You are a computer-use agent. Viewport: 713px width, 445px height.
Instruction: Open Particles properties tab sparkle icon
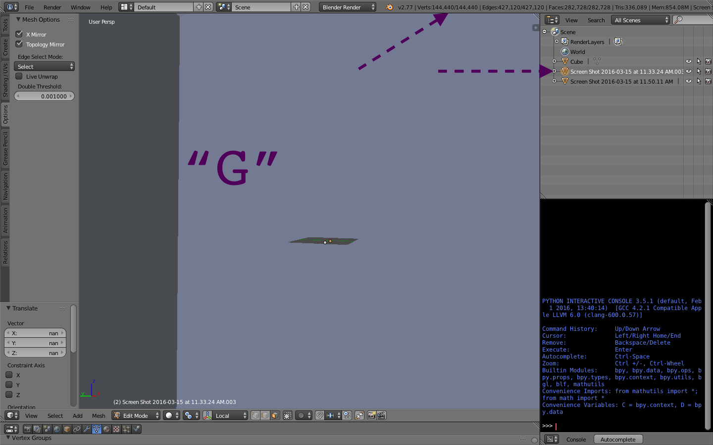tap(126, 429)
